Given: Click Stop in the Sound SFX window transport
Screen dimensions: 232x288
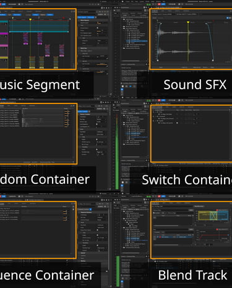Looking at the screenshot, I should (122, 86).
